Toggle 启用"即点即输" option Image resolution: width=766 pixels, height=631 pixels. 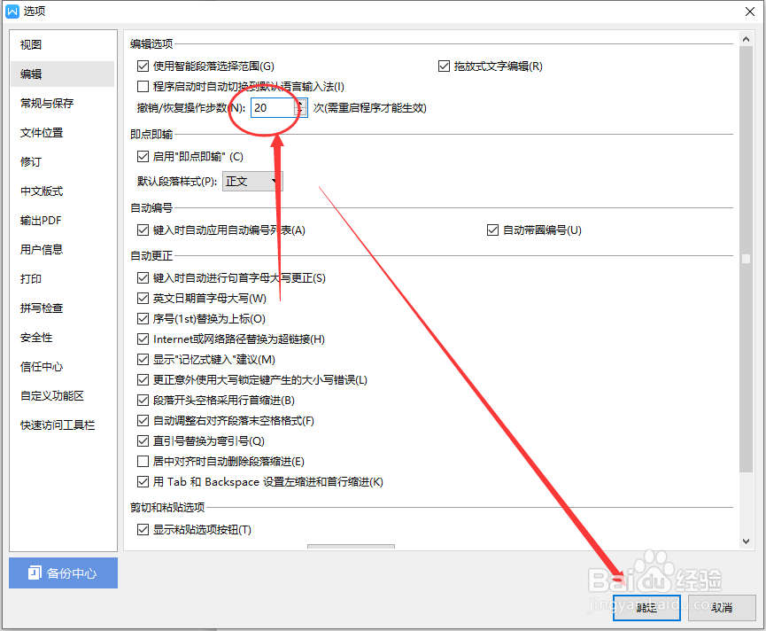pyautogui.click(x=143, y=155)
